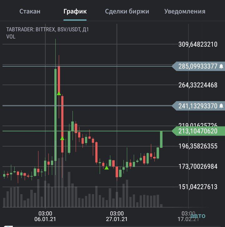Click the 309,64823210 price axis label
The width and height of the screenshot is (225, 227).
point(198,44)
